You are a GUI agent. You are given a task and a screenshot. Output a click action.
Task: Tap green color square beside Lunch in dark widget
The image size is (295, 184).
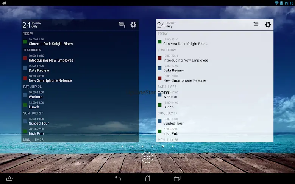click(x=25, y=105)
